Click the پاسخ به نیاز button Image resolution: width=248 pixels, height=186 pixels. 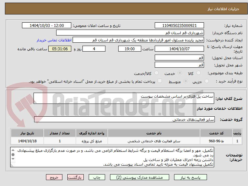click(191, 177)
